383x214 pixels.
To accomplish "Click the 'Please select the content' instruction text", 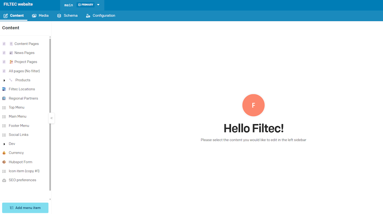I will point(253,140).
